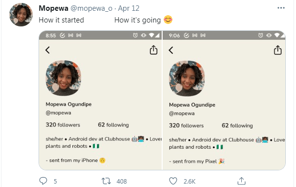Open profile photo in left phone screenshot
This screenshot has width=296, height=187.
[x=63, y=78]
